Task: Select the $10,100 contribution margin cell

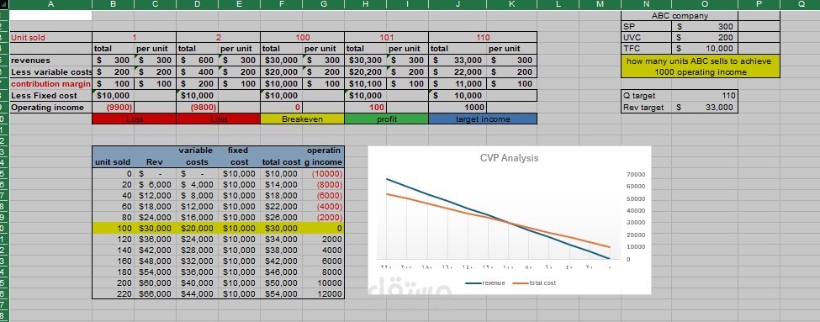Action: click(366, 83)
